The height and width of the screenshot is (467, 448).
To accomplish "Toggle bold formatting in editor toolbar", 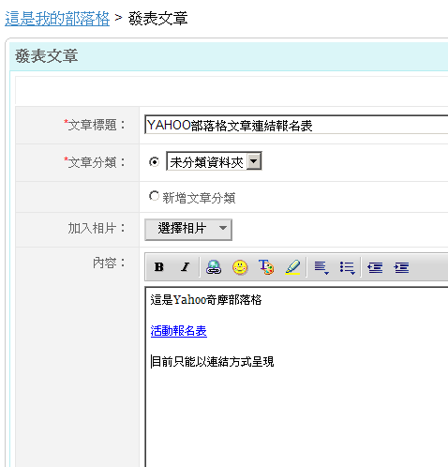I will pos(159,267).
